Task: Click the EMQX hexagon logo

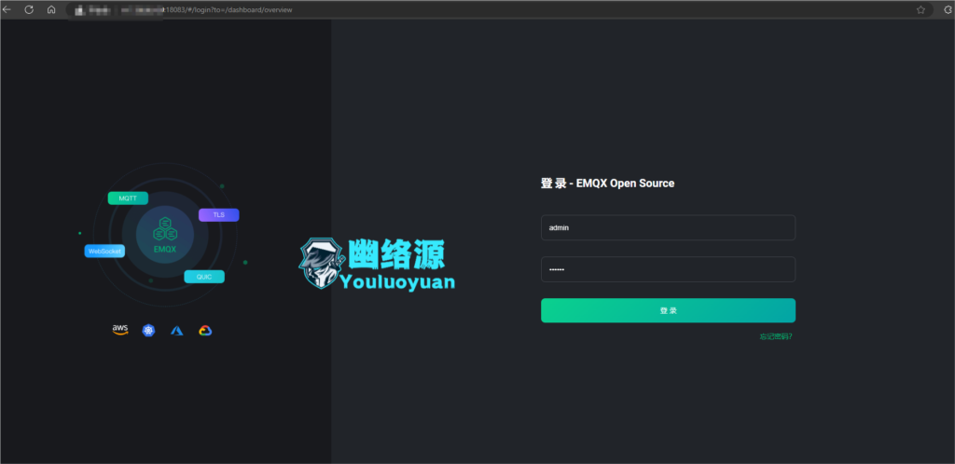Action: click(x=165, y=229)
